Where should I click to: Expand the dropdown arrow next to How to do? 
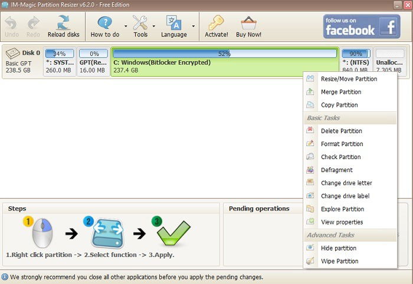point(126,26)
